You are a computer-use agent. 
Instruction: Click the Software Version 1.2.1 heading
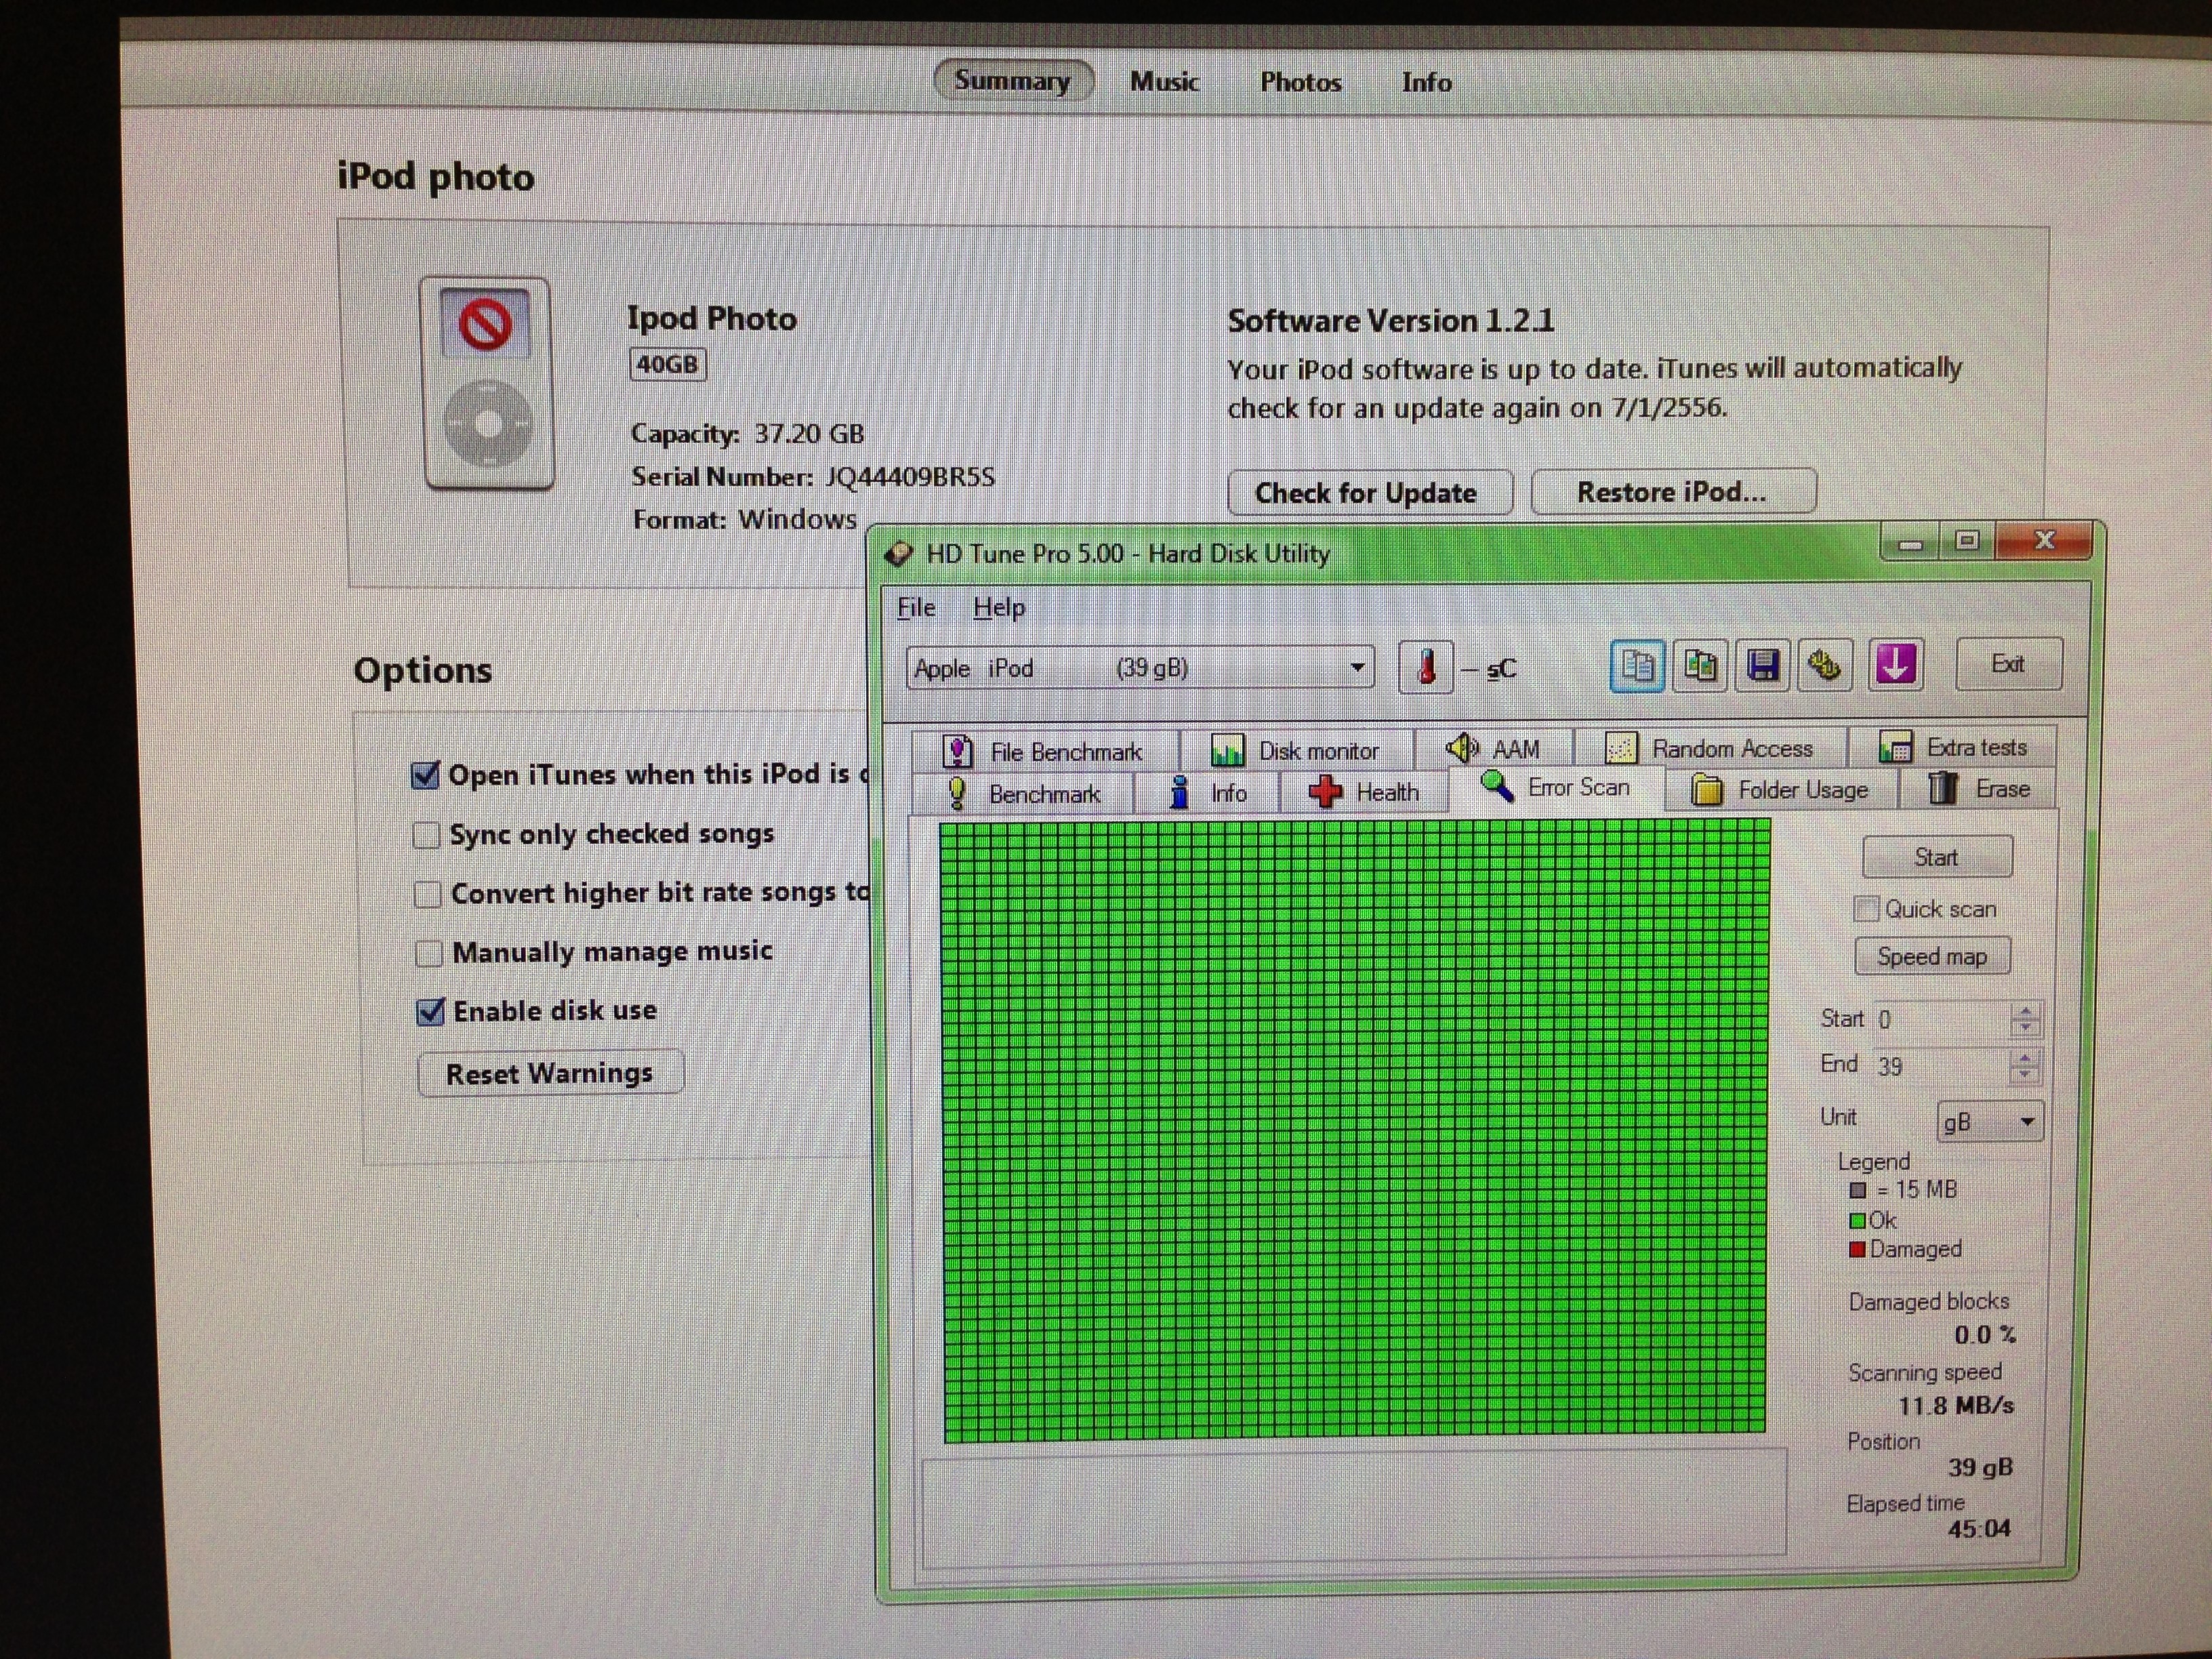(1391, 321)
